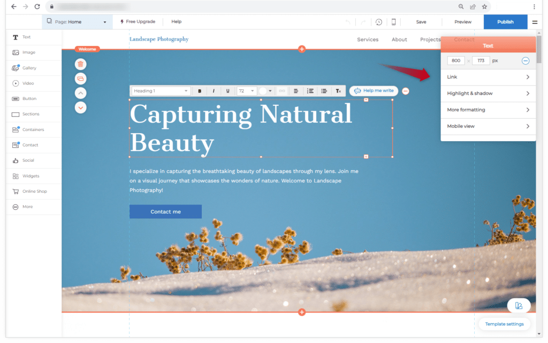Screen dimensions: 548x343
Task: Toggle underline on the heading text
Action: coord(227,91)
